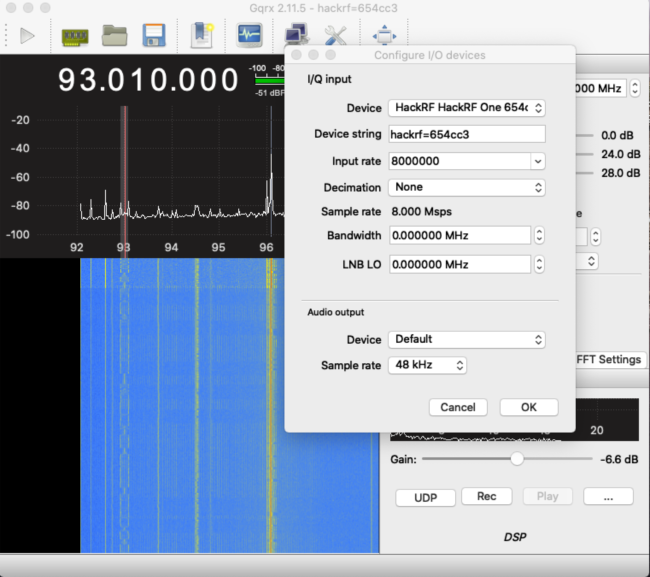Click the Rec audio button
The image size is (650, 577).
(x=486, y=496)
